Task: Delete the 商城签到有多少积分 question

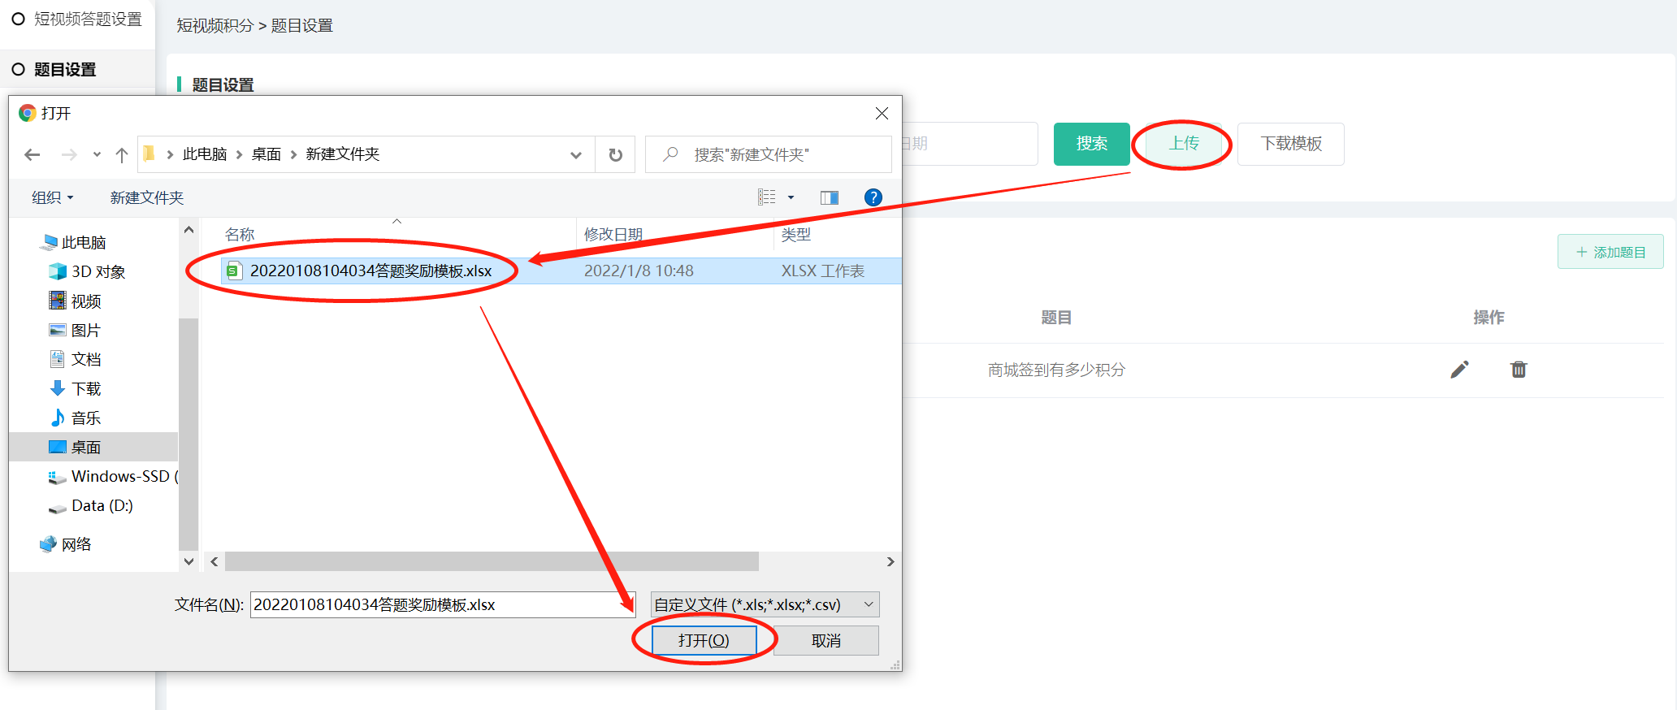Action: (1519, 370)
